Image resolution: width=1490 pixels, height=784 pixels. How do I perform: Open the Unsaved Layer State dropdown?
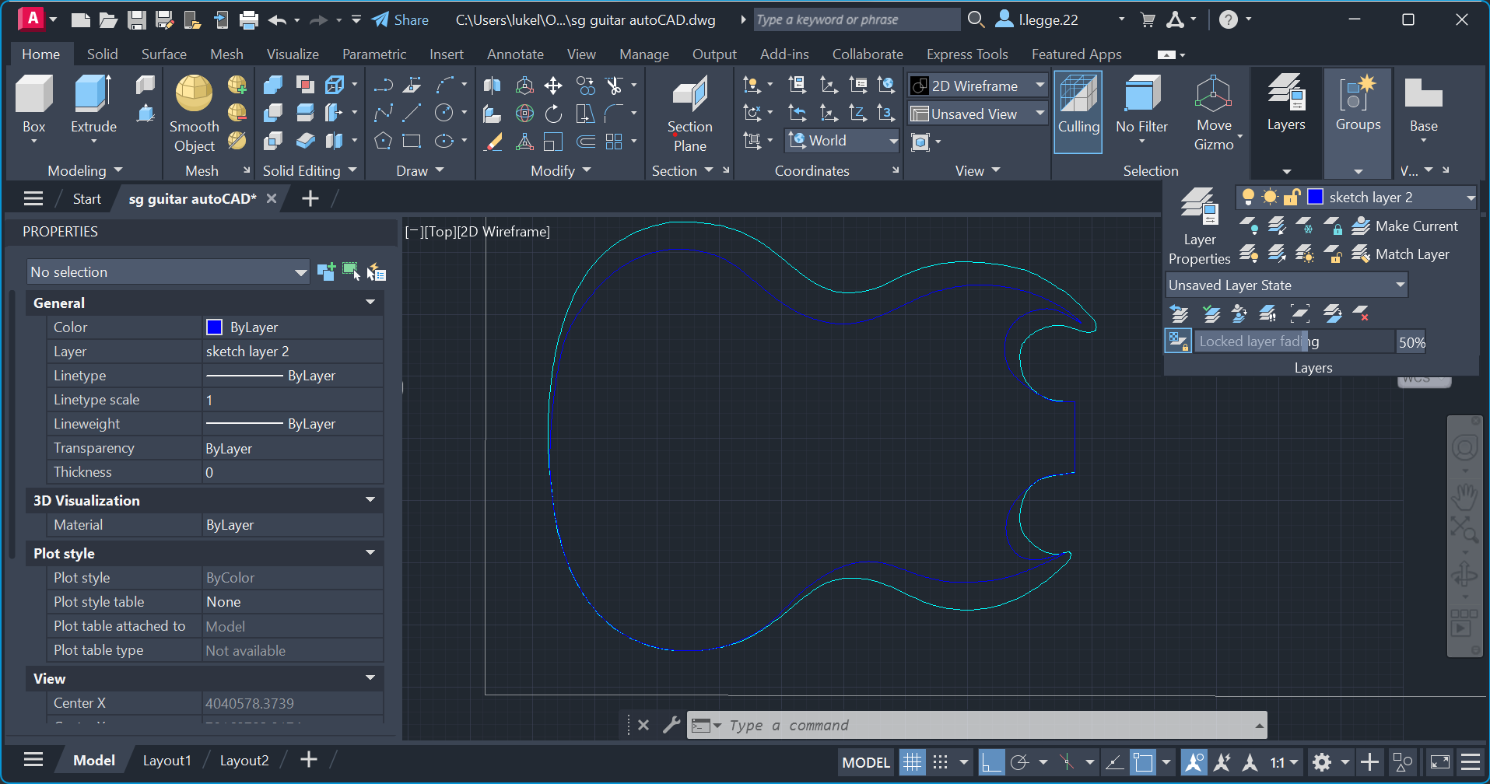coord(1287,285)
